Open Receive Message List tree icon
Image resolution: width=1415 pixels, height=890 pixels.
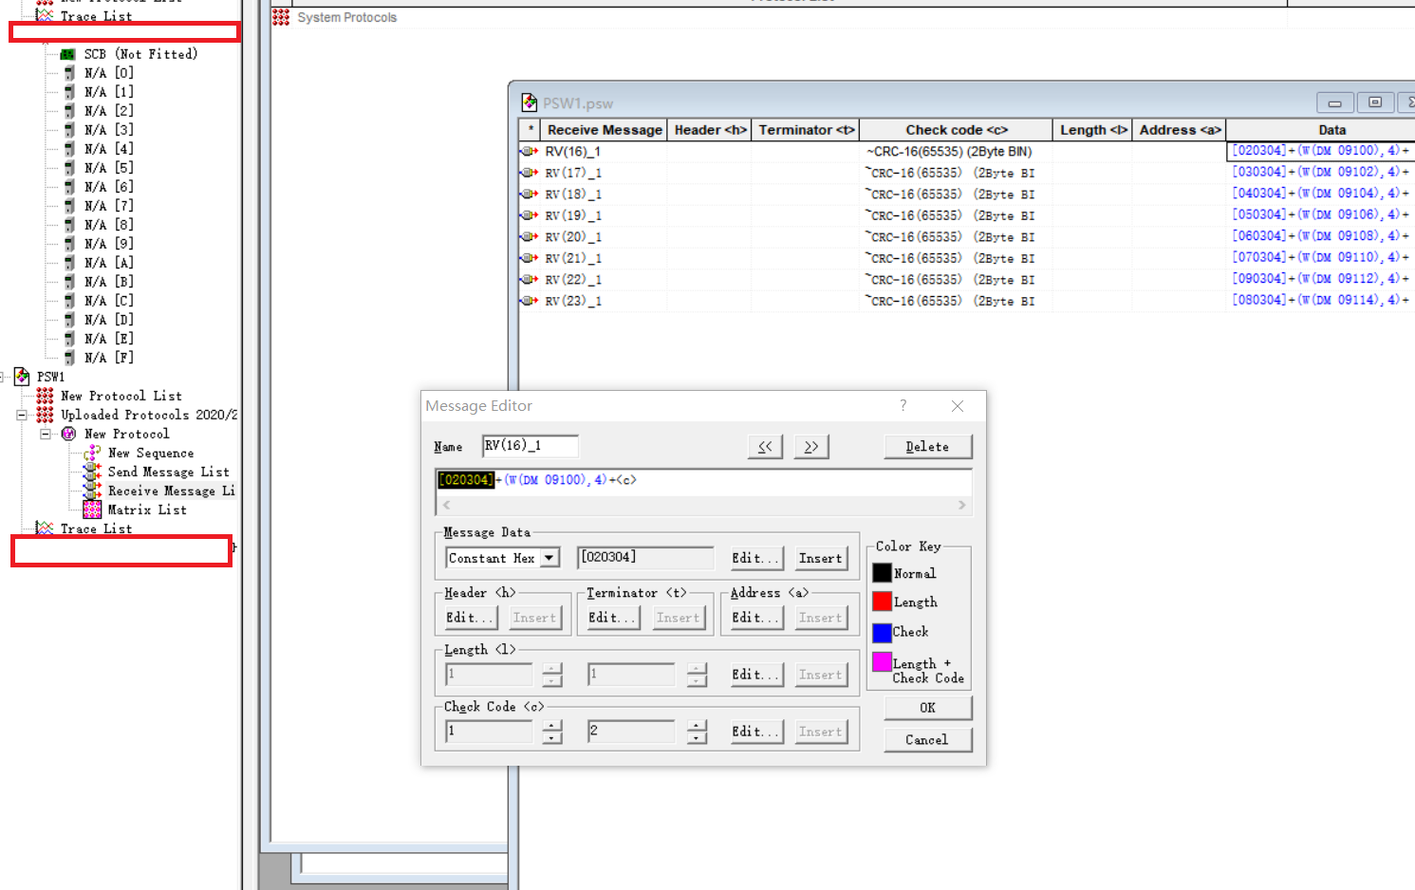(x=92, y=491)
